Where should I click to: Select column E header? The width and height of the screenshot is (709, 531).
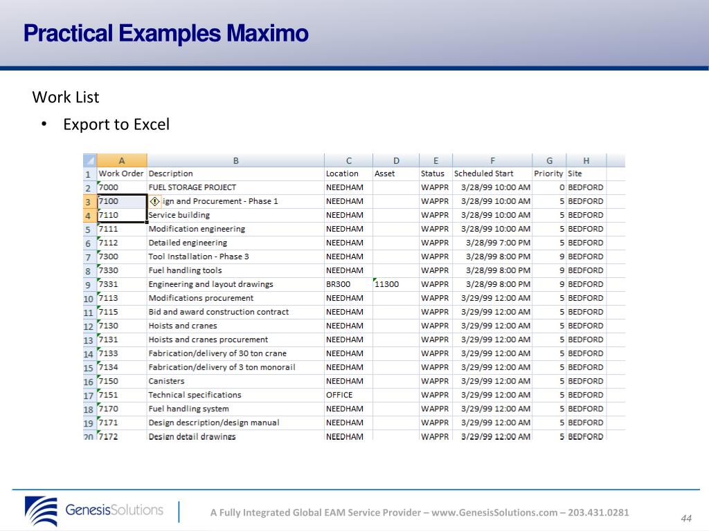(x=436, y=160)
